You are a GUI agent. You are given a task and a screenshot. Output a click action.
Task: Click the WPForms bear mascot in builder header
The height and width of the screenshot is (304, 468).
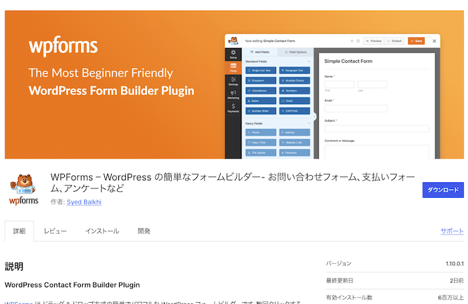coord(232,41)
